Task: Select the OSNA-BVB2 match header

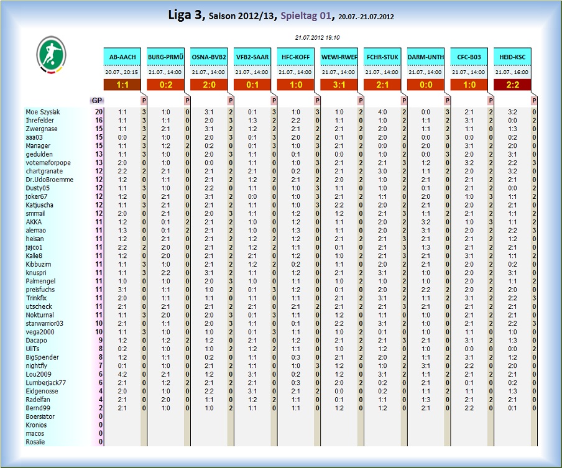Action: 209,57
